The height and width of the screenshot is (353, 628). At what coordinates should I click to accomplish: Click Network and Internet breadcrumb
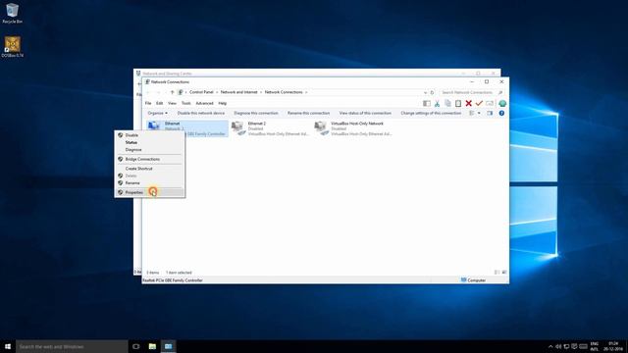(x=238, y=92)
